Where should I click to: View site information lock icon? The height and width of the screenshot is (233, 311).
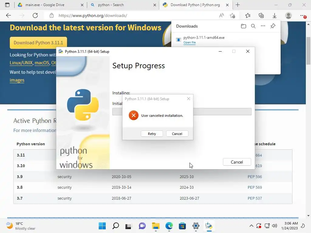(52, 15)
